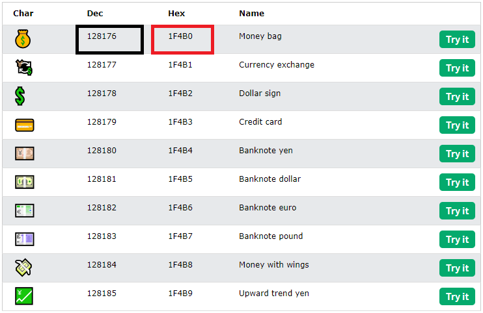
Task: Click the banknote pound emoji icon
Action: pos(24,239)
